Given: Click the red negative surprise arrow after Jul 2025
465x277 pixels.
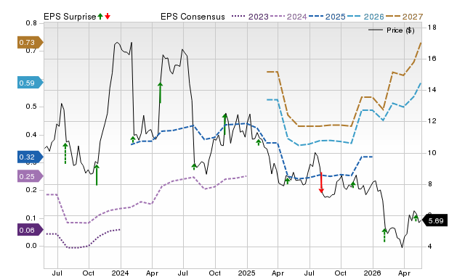Looking at the screenshot, I should click(x=321, y=183).
